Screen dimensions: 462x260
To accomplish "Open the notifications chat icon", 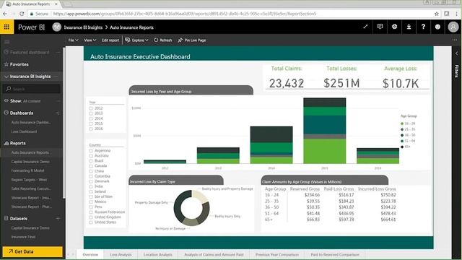I will pyautogui.click(x=380, y=27).
